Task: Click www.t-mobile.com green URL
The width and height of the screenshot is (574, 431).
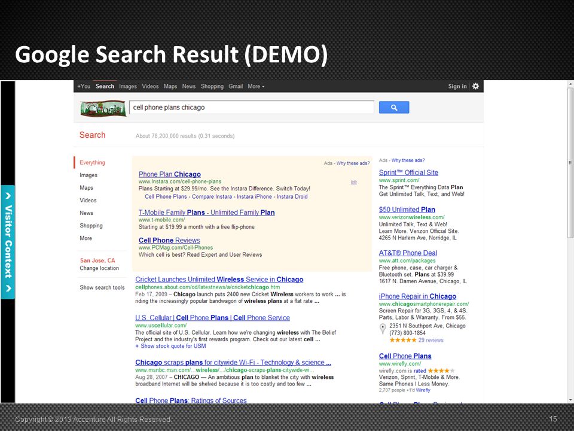Action: point(162,220)
